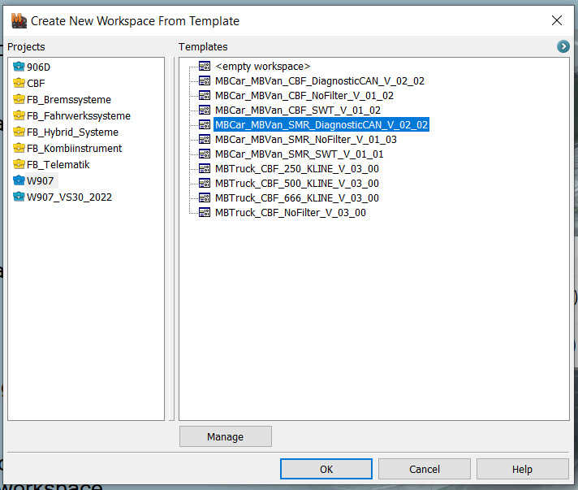Click the application logo in title bar
Image resolution: width=578 pixels, height=490 pixels.
(x=19, y=20)
